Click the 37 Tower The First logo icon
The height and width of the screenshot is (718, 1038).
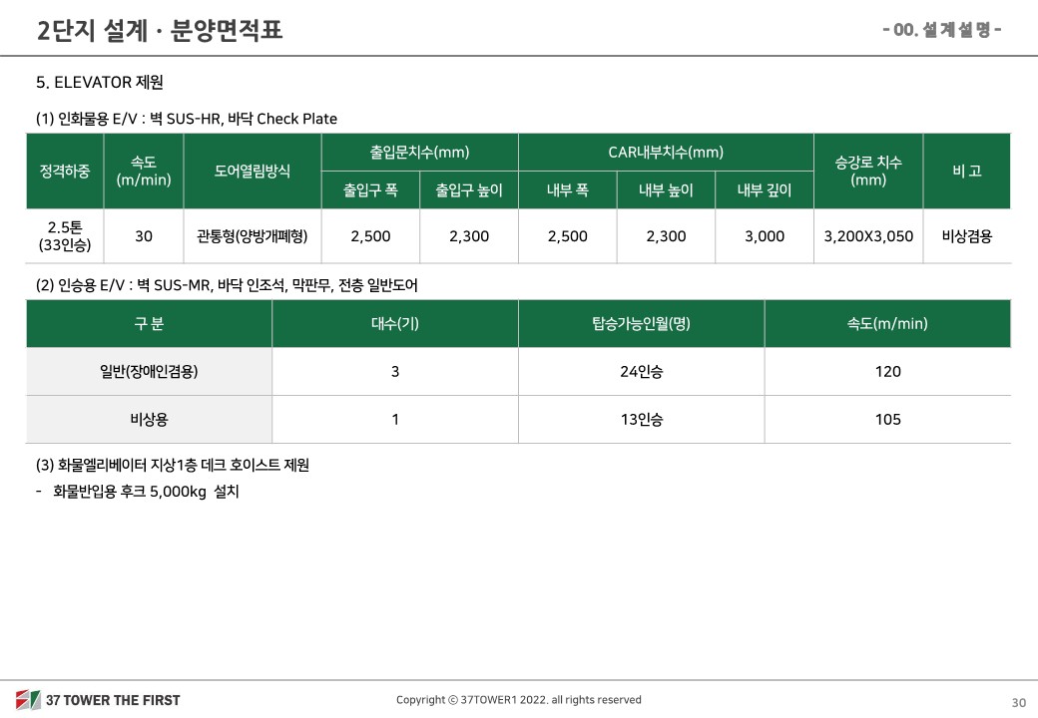[x=27, y=699]
